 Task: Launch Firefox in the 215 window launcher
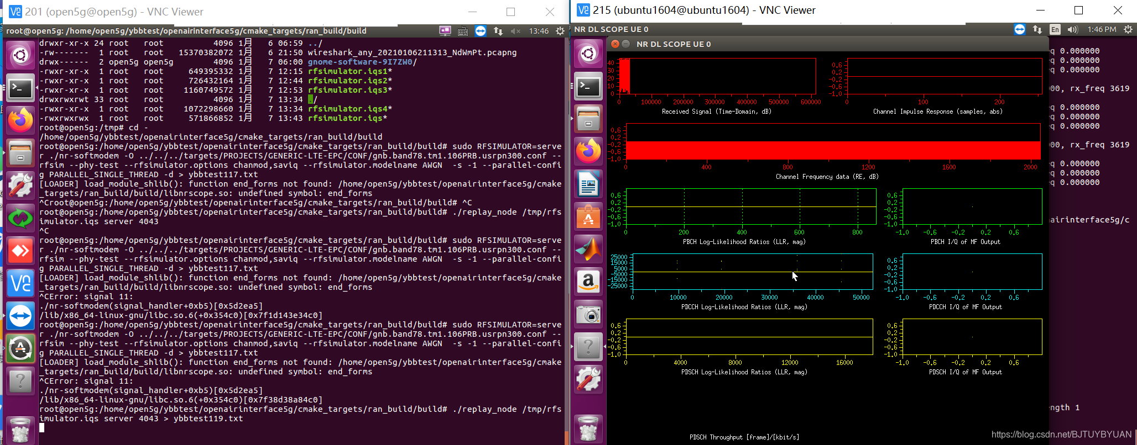(x=588, y=152)
